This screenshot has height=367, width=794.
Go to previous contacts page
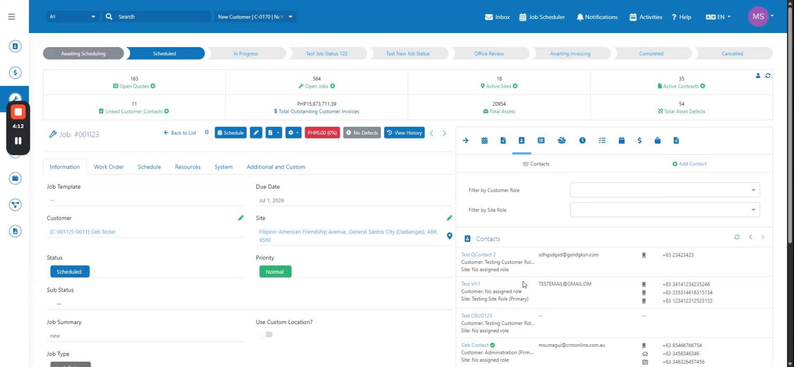pos(751,237)
